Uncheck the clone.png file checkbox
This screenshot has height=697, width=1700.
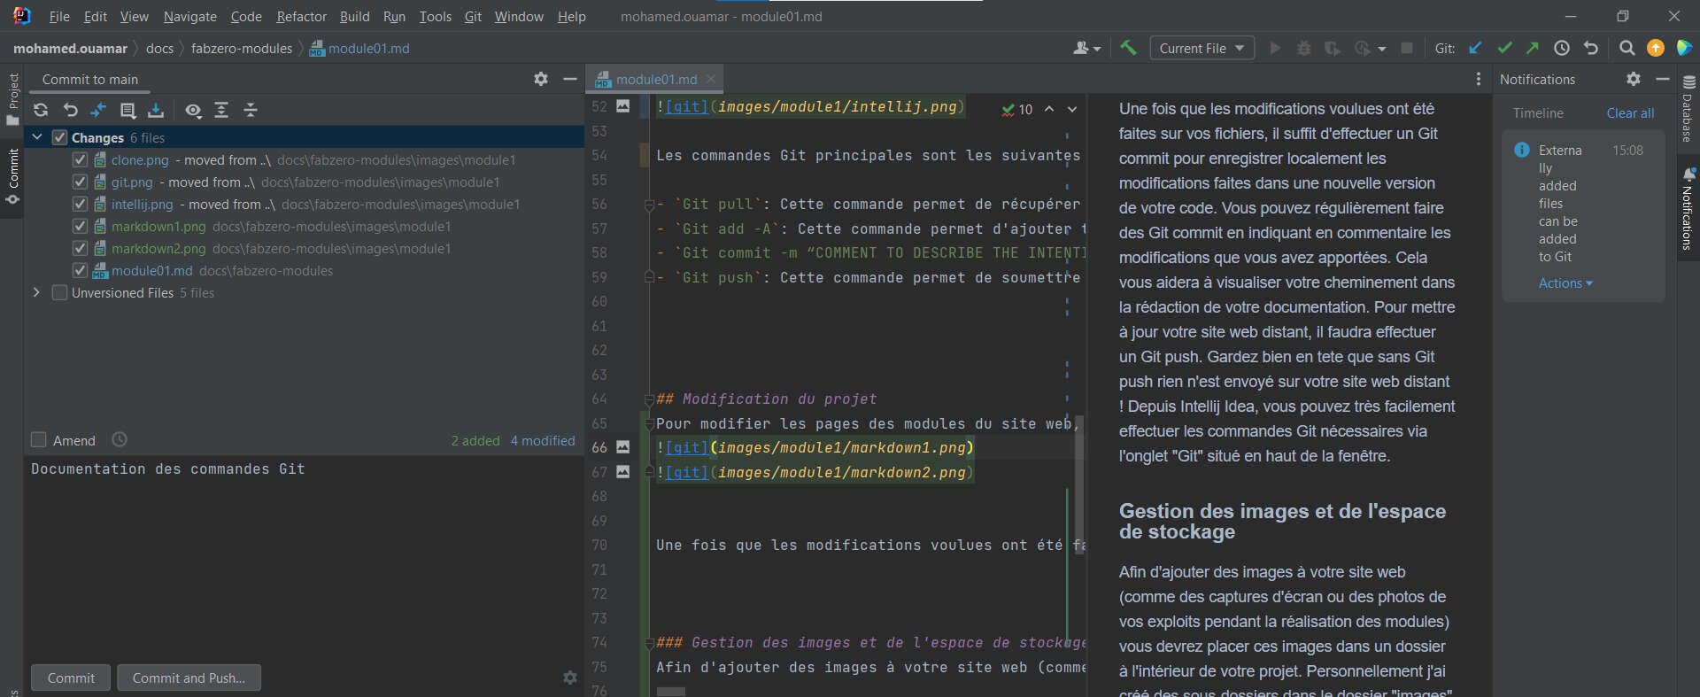click(80, 159)
